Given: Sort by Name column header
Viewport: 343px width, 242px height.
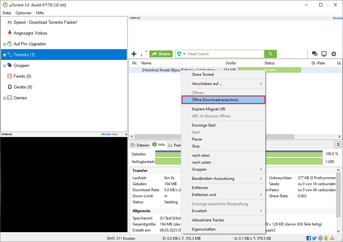Looking at the screenshot, I should coord(179,63).
